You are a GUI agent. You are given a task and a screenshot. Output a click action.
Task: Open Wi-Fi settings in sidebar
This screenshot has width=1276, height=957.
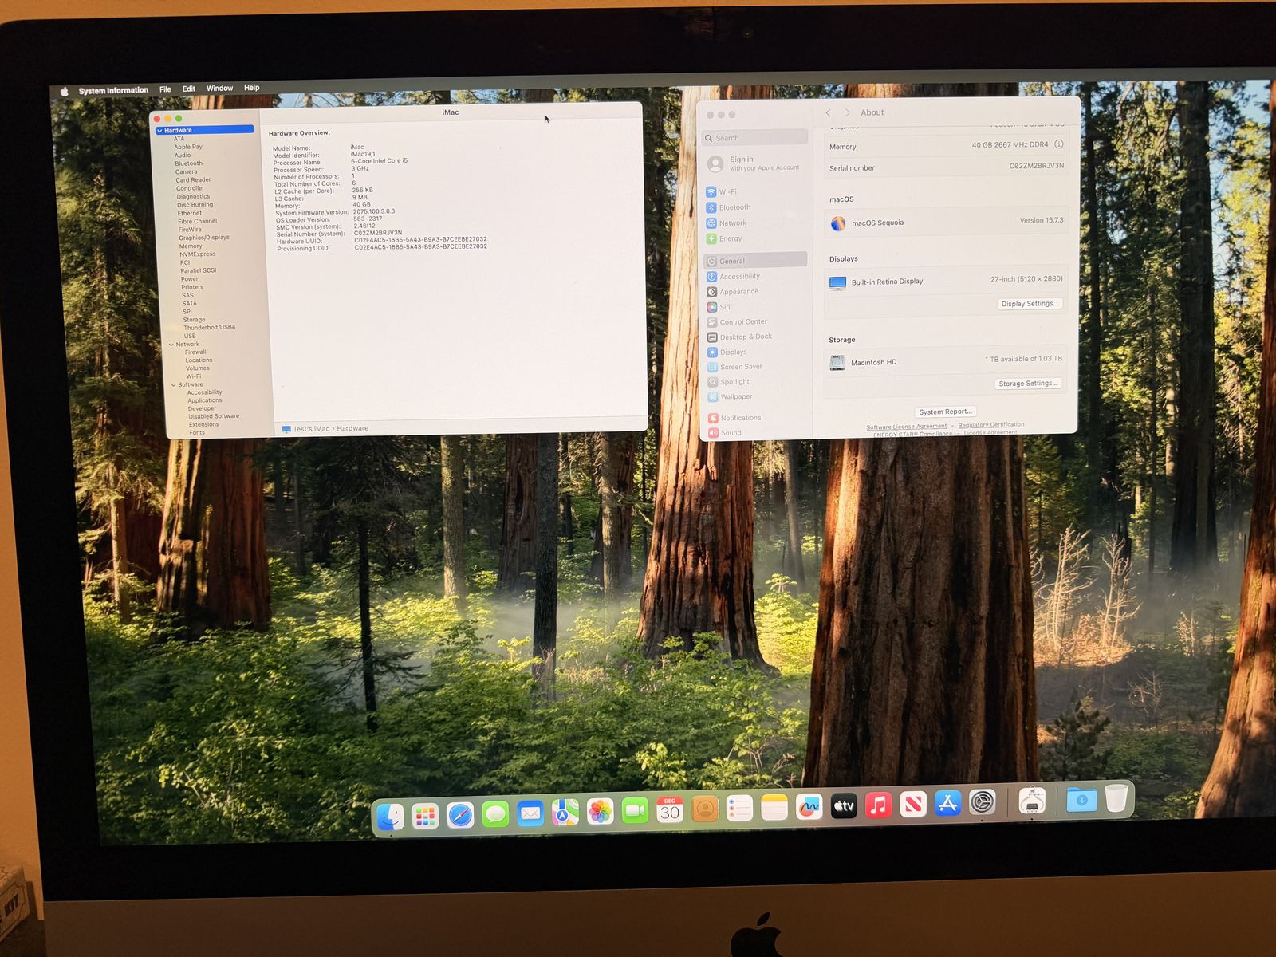[x=727, y=192]
